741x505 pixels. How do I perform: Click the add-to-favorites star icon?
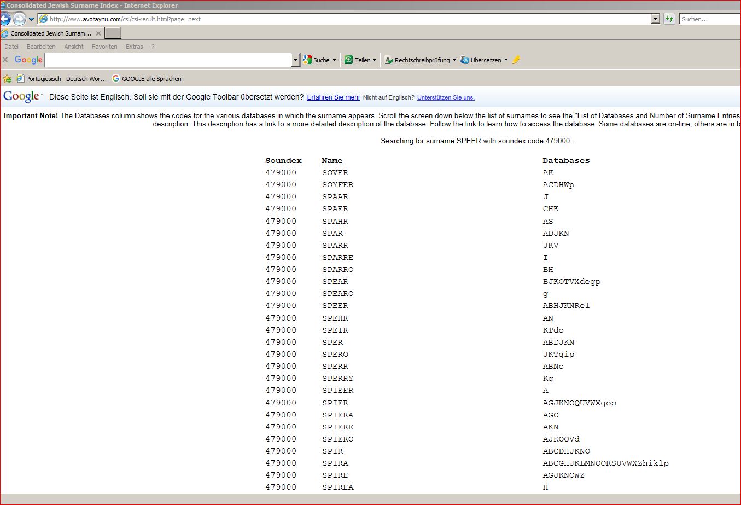click(7, 78)
